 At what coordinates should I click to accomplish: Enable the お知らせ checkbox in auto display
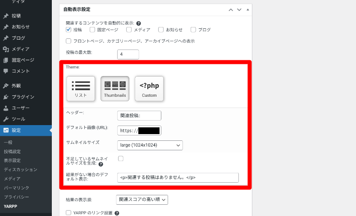[161, 30]
